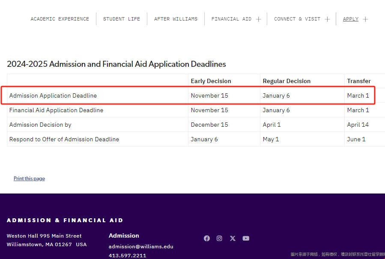Open the Connect & Visit menu item

pos(297,19)
